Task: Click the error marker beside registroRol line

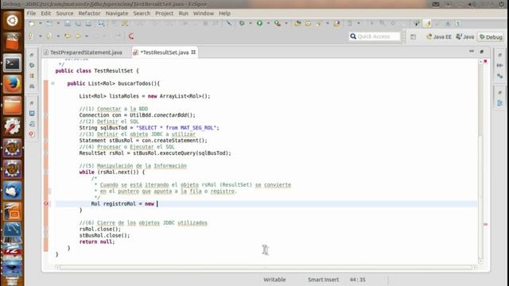Action: point(46,203)
